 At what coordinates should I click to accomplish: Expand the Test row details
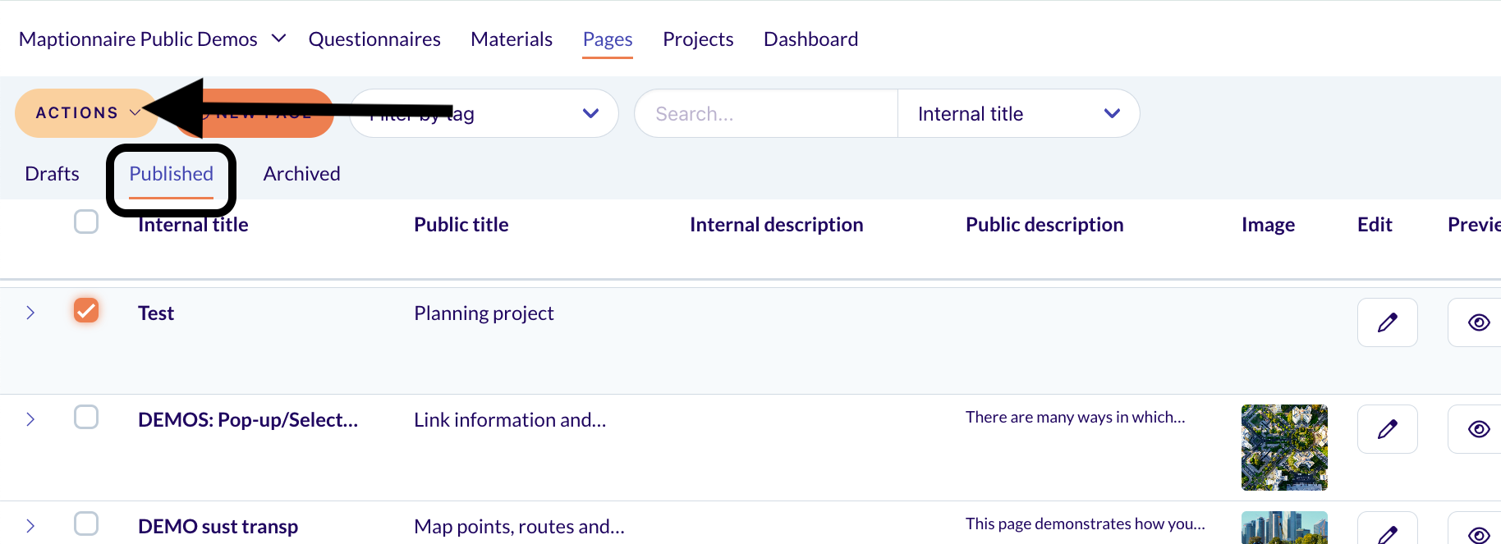click(x=30, y=313)
